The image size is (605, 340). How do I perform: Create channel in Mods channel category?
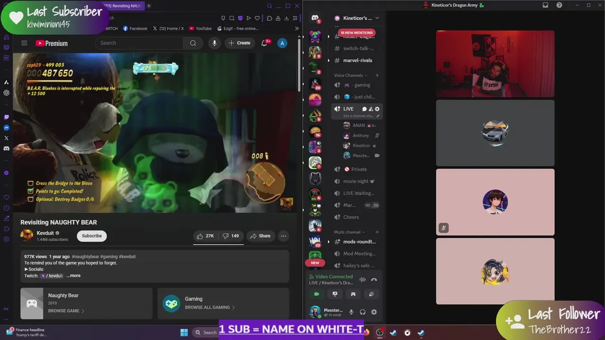coord(377,232)
